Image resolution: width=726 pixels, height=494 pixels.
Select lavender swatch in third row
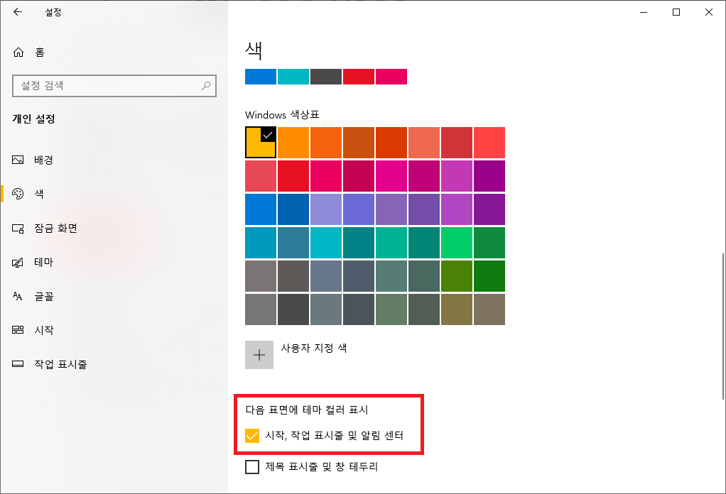coord(326,209)
